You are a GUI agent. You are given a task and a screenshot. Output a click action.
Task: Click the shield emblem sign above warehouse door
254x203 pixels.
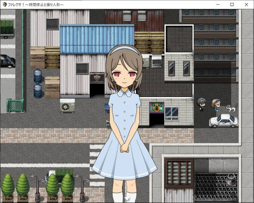click(97, 78)
